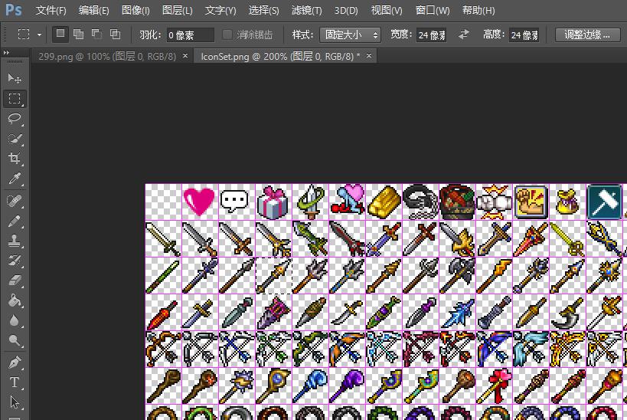The width and height of the screenshot is (627, 420).
Task: Click the red bow ribbon staff icon
Action: click(495, 386)
